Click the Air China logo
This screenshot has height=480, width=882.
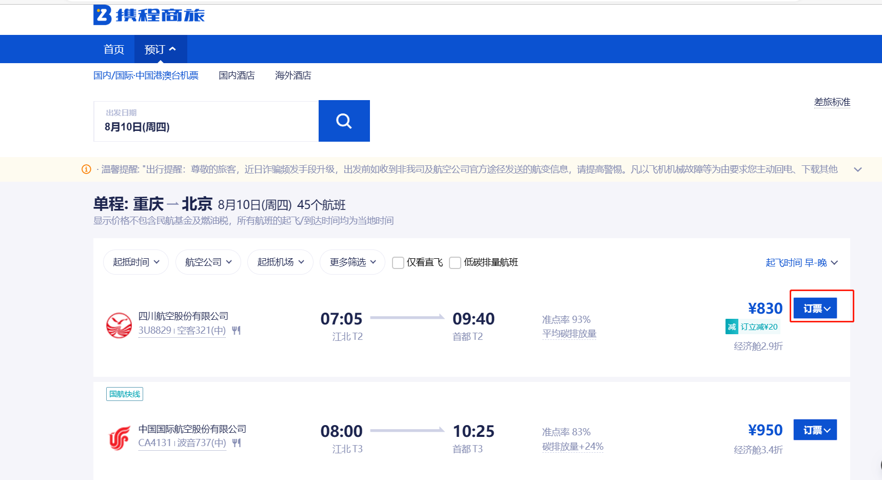point(119,438)
